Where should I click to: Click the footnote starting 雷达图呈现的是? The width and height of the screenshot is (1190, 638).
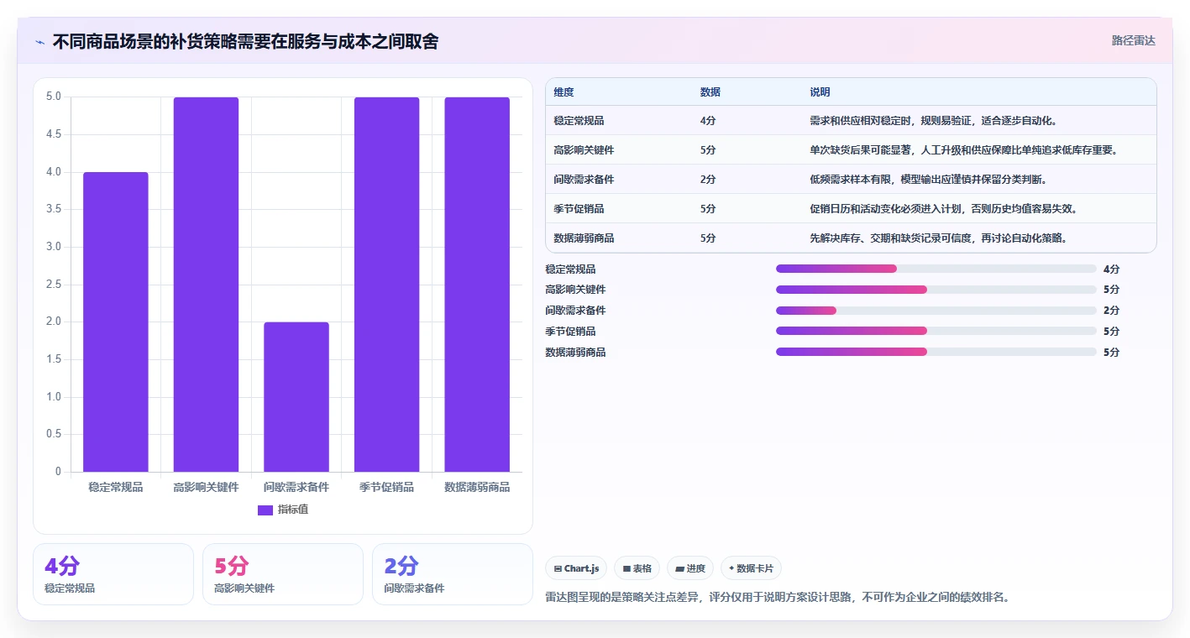coord(778,598)
